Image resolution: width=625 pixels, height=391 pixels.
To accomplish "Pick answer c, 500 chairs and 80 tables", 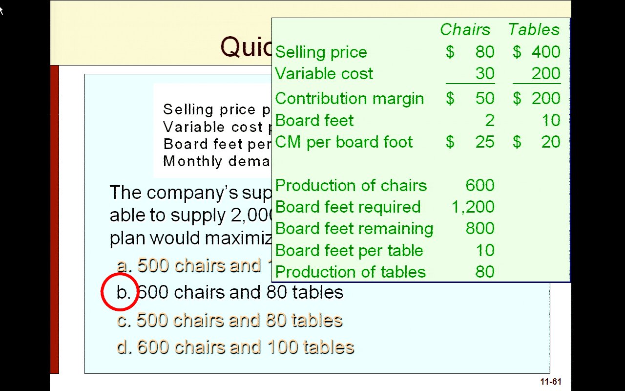I will pyautogui.click(x=229, y=320).
